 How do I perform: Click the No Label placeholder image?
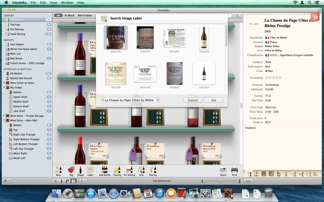(x=254, y=24)
